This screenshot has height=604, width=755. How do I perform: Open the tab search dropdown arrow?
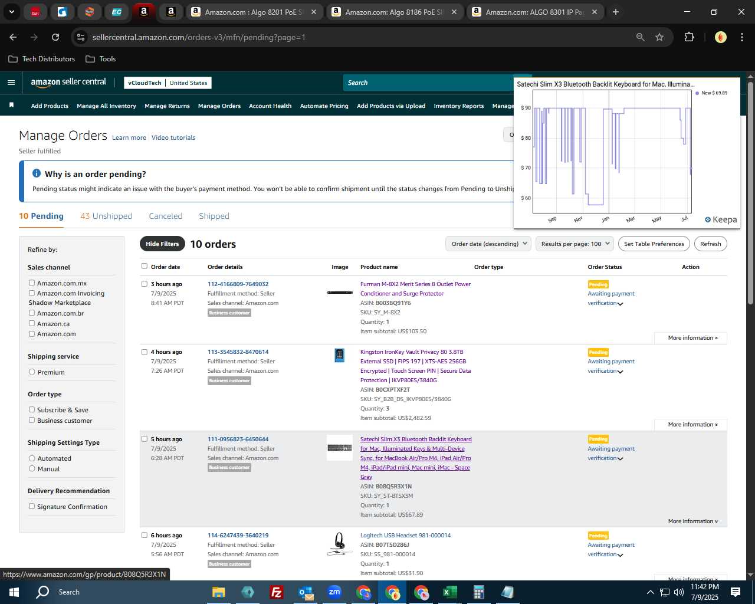point(11,12)
